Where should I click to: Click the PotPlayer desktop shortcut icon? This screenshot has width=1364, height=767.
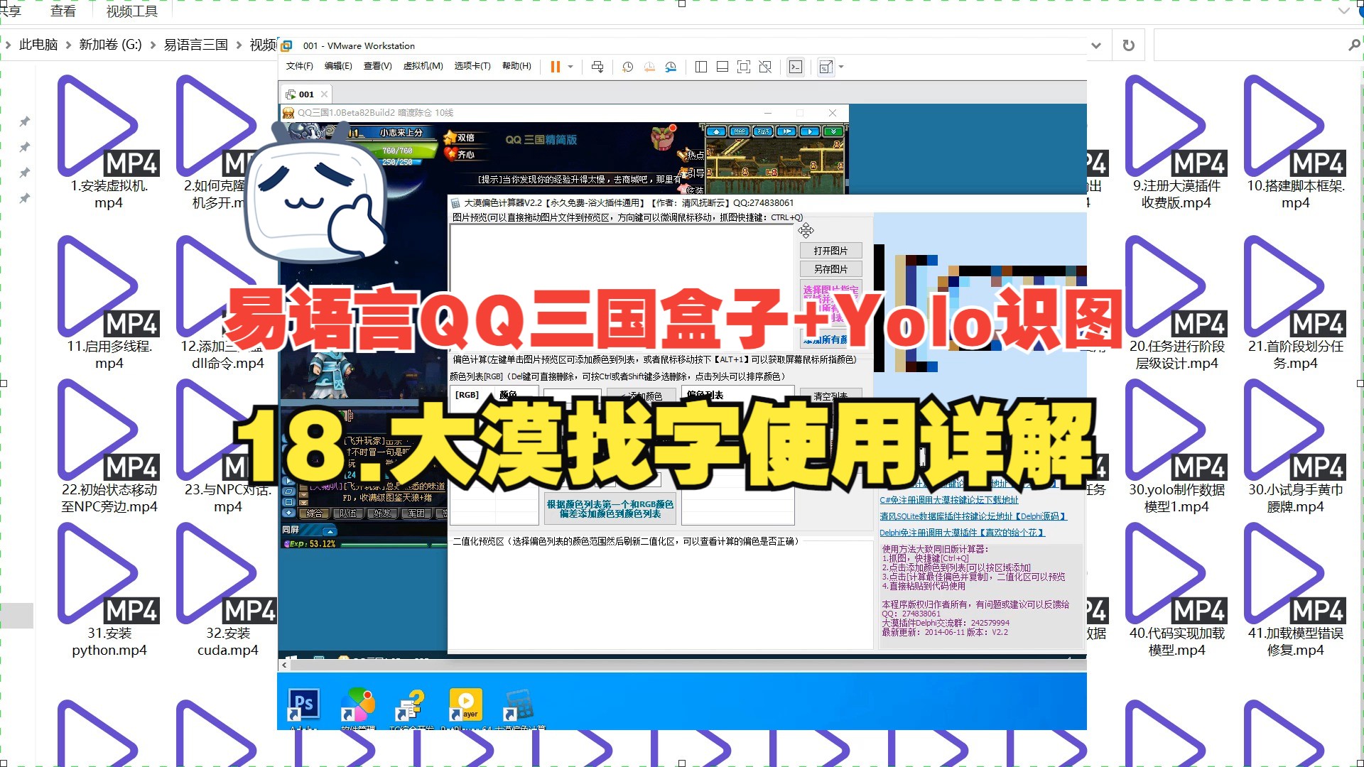466,705
